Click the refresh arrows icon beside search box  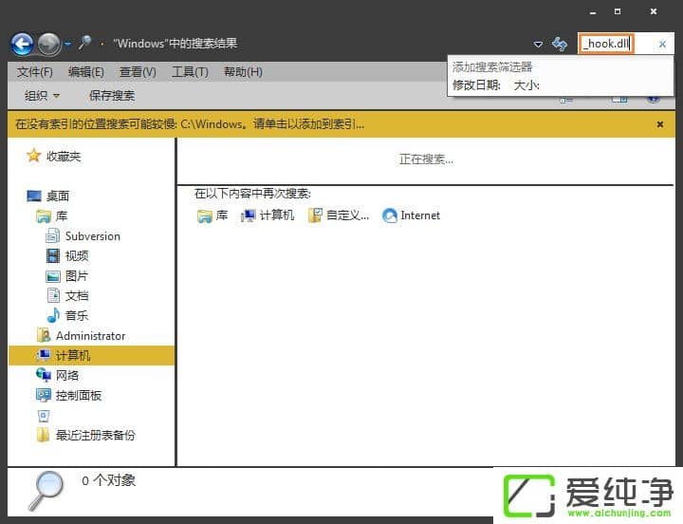point(560,44)
